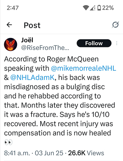Image resolution: width=123 pixels, height=161 pixels.
Task: Open the Grok icon beside Post header
Action: click(x=115, y=25)
